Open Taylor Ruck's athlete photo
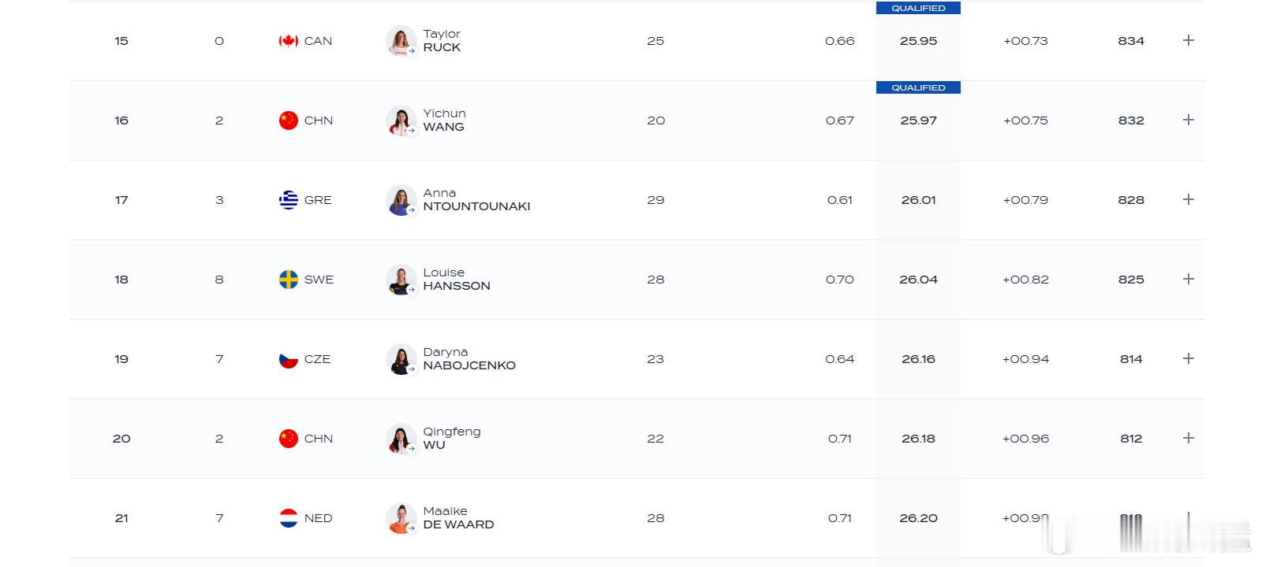 tap(401, 41)
